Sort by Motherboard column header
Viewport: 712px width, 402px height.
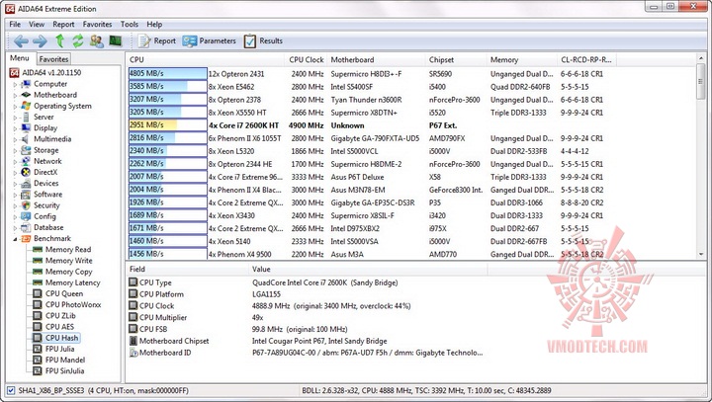point(376,60)
